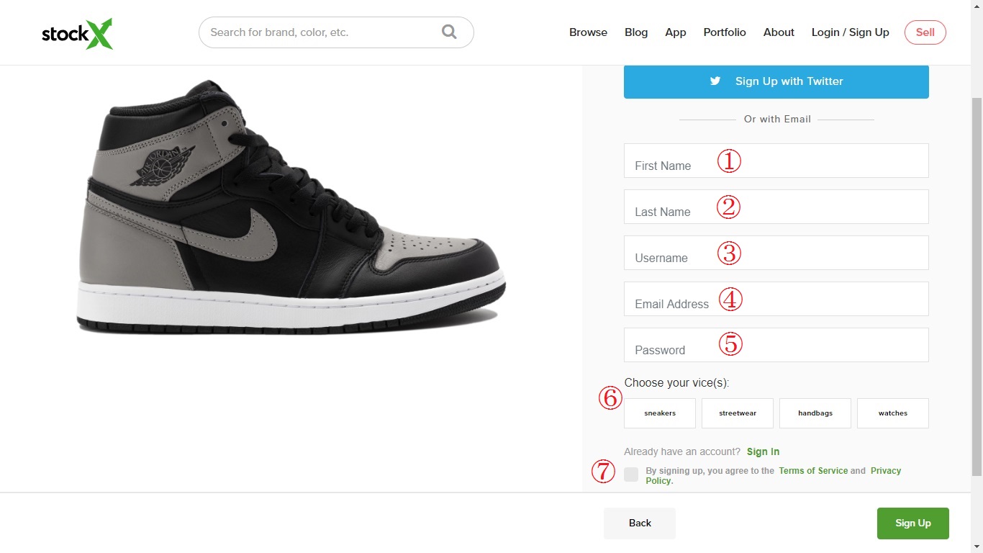Viewport: 983px width, 553px height.
Task: Click the StockX logo
Action: click(x=77, y=33)
